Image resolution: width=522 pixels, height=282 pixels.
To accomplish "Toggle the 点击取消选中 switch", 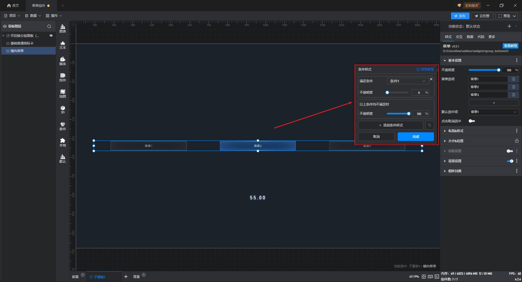I will pyautogui.click(x=472, y=121).
